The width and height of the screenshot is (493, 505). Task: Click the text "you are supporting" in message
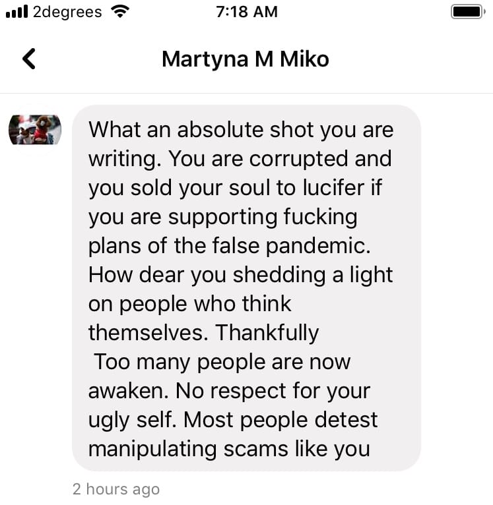tap(183, 218)
